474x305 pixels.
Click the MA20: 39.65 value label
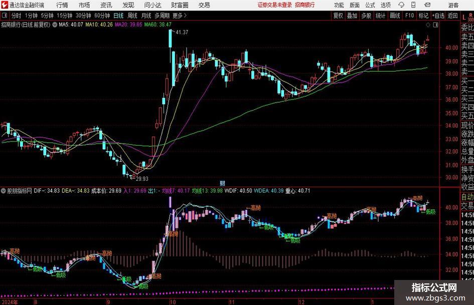point(128,25)
